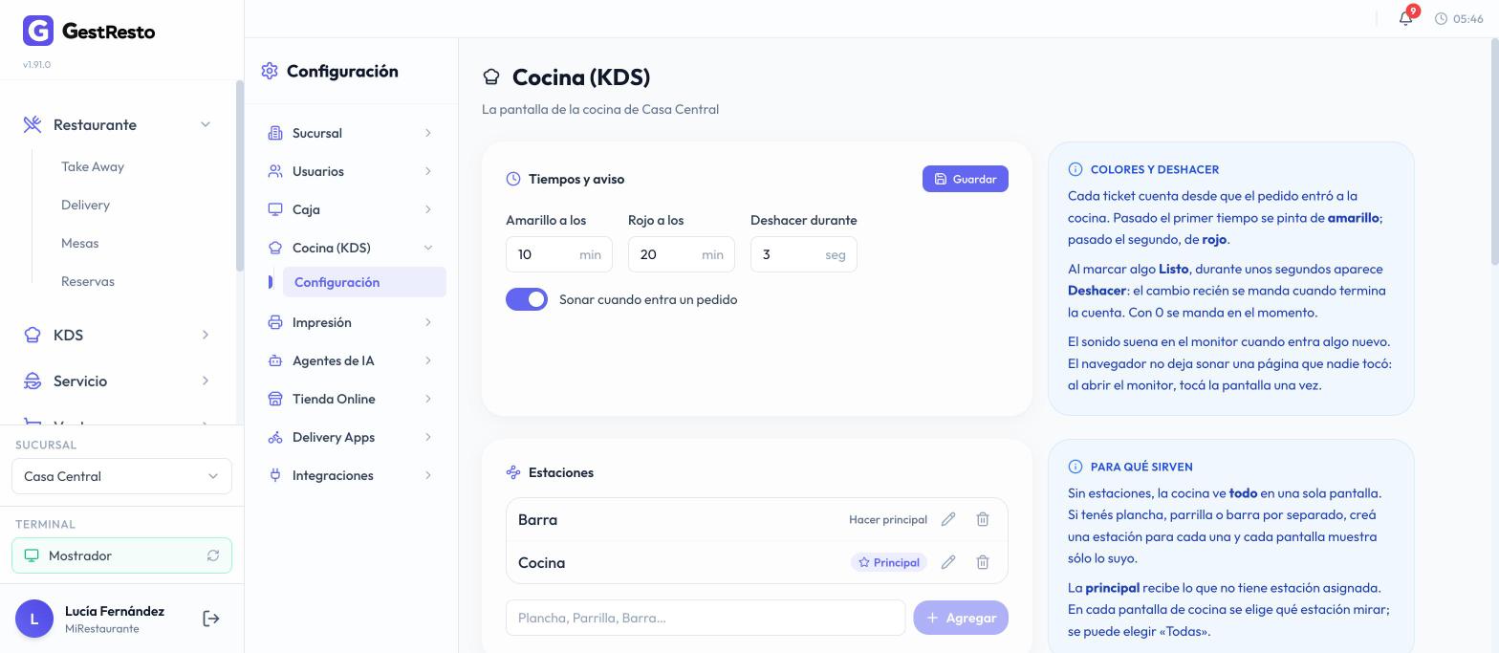Save times with Guardar button
The image size is (1499, 653).
[965, 179]
